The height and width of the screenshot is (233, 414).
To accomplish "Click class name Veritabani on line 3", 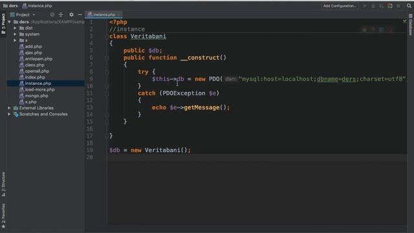I will (x=148, y=36).
